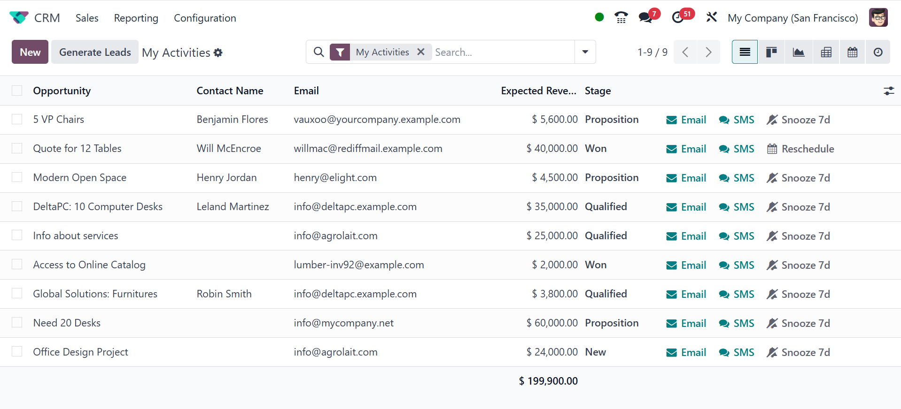
Task: Toggle the select-all header checkbox
Action: 17,91
